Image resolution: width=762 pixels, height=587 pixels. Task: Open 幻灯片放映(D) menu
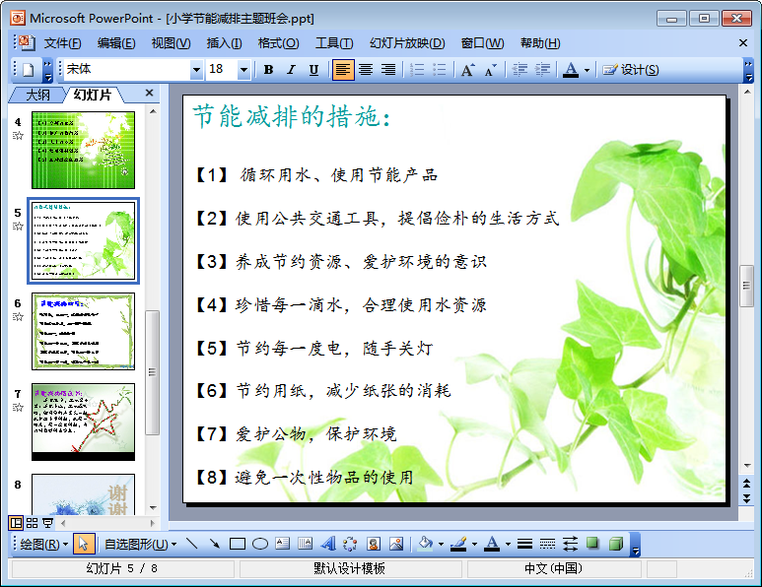(407, 43)
